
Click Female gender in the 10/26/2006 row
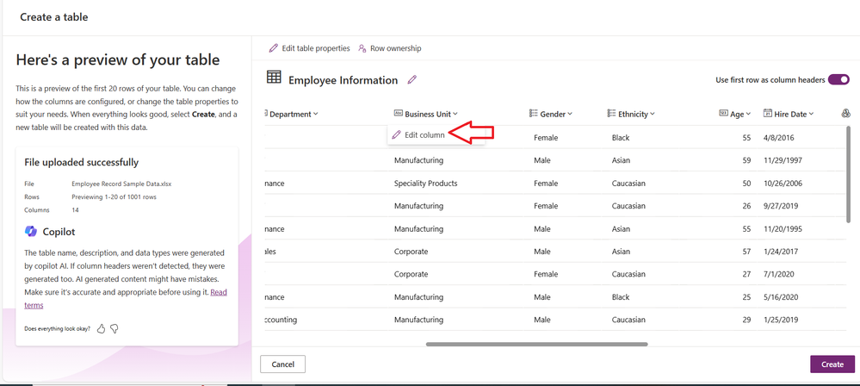pyautogui.click(x=546, y=184)
